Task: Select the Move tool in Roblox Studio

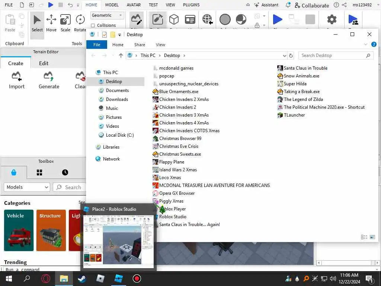Action: point(51,23)
